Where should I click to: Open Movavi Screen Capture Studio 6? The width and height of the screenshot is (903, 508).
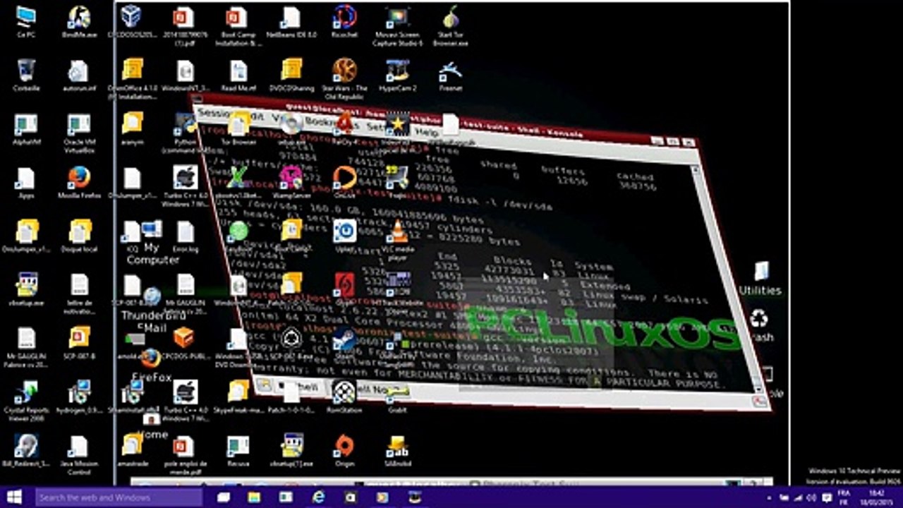pyautogui.click(x=398, y=26)
